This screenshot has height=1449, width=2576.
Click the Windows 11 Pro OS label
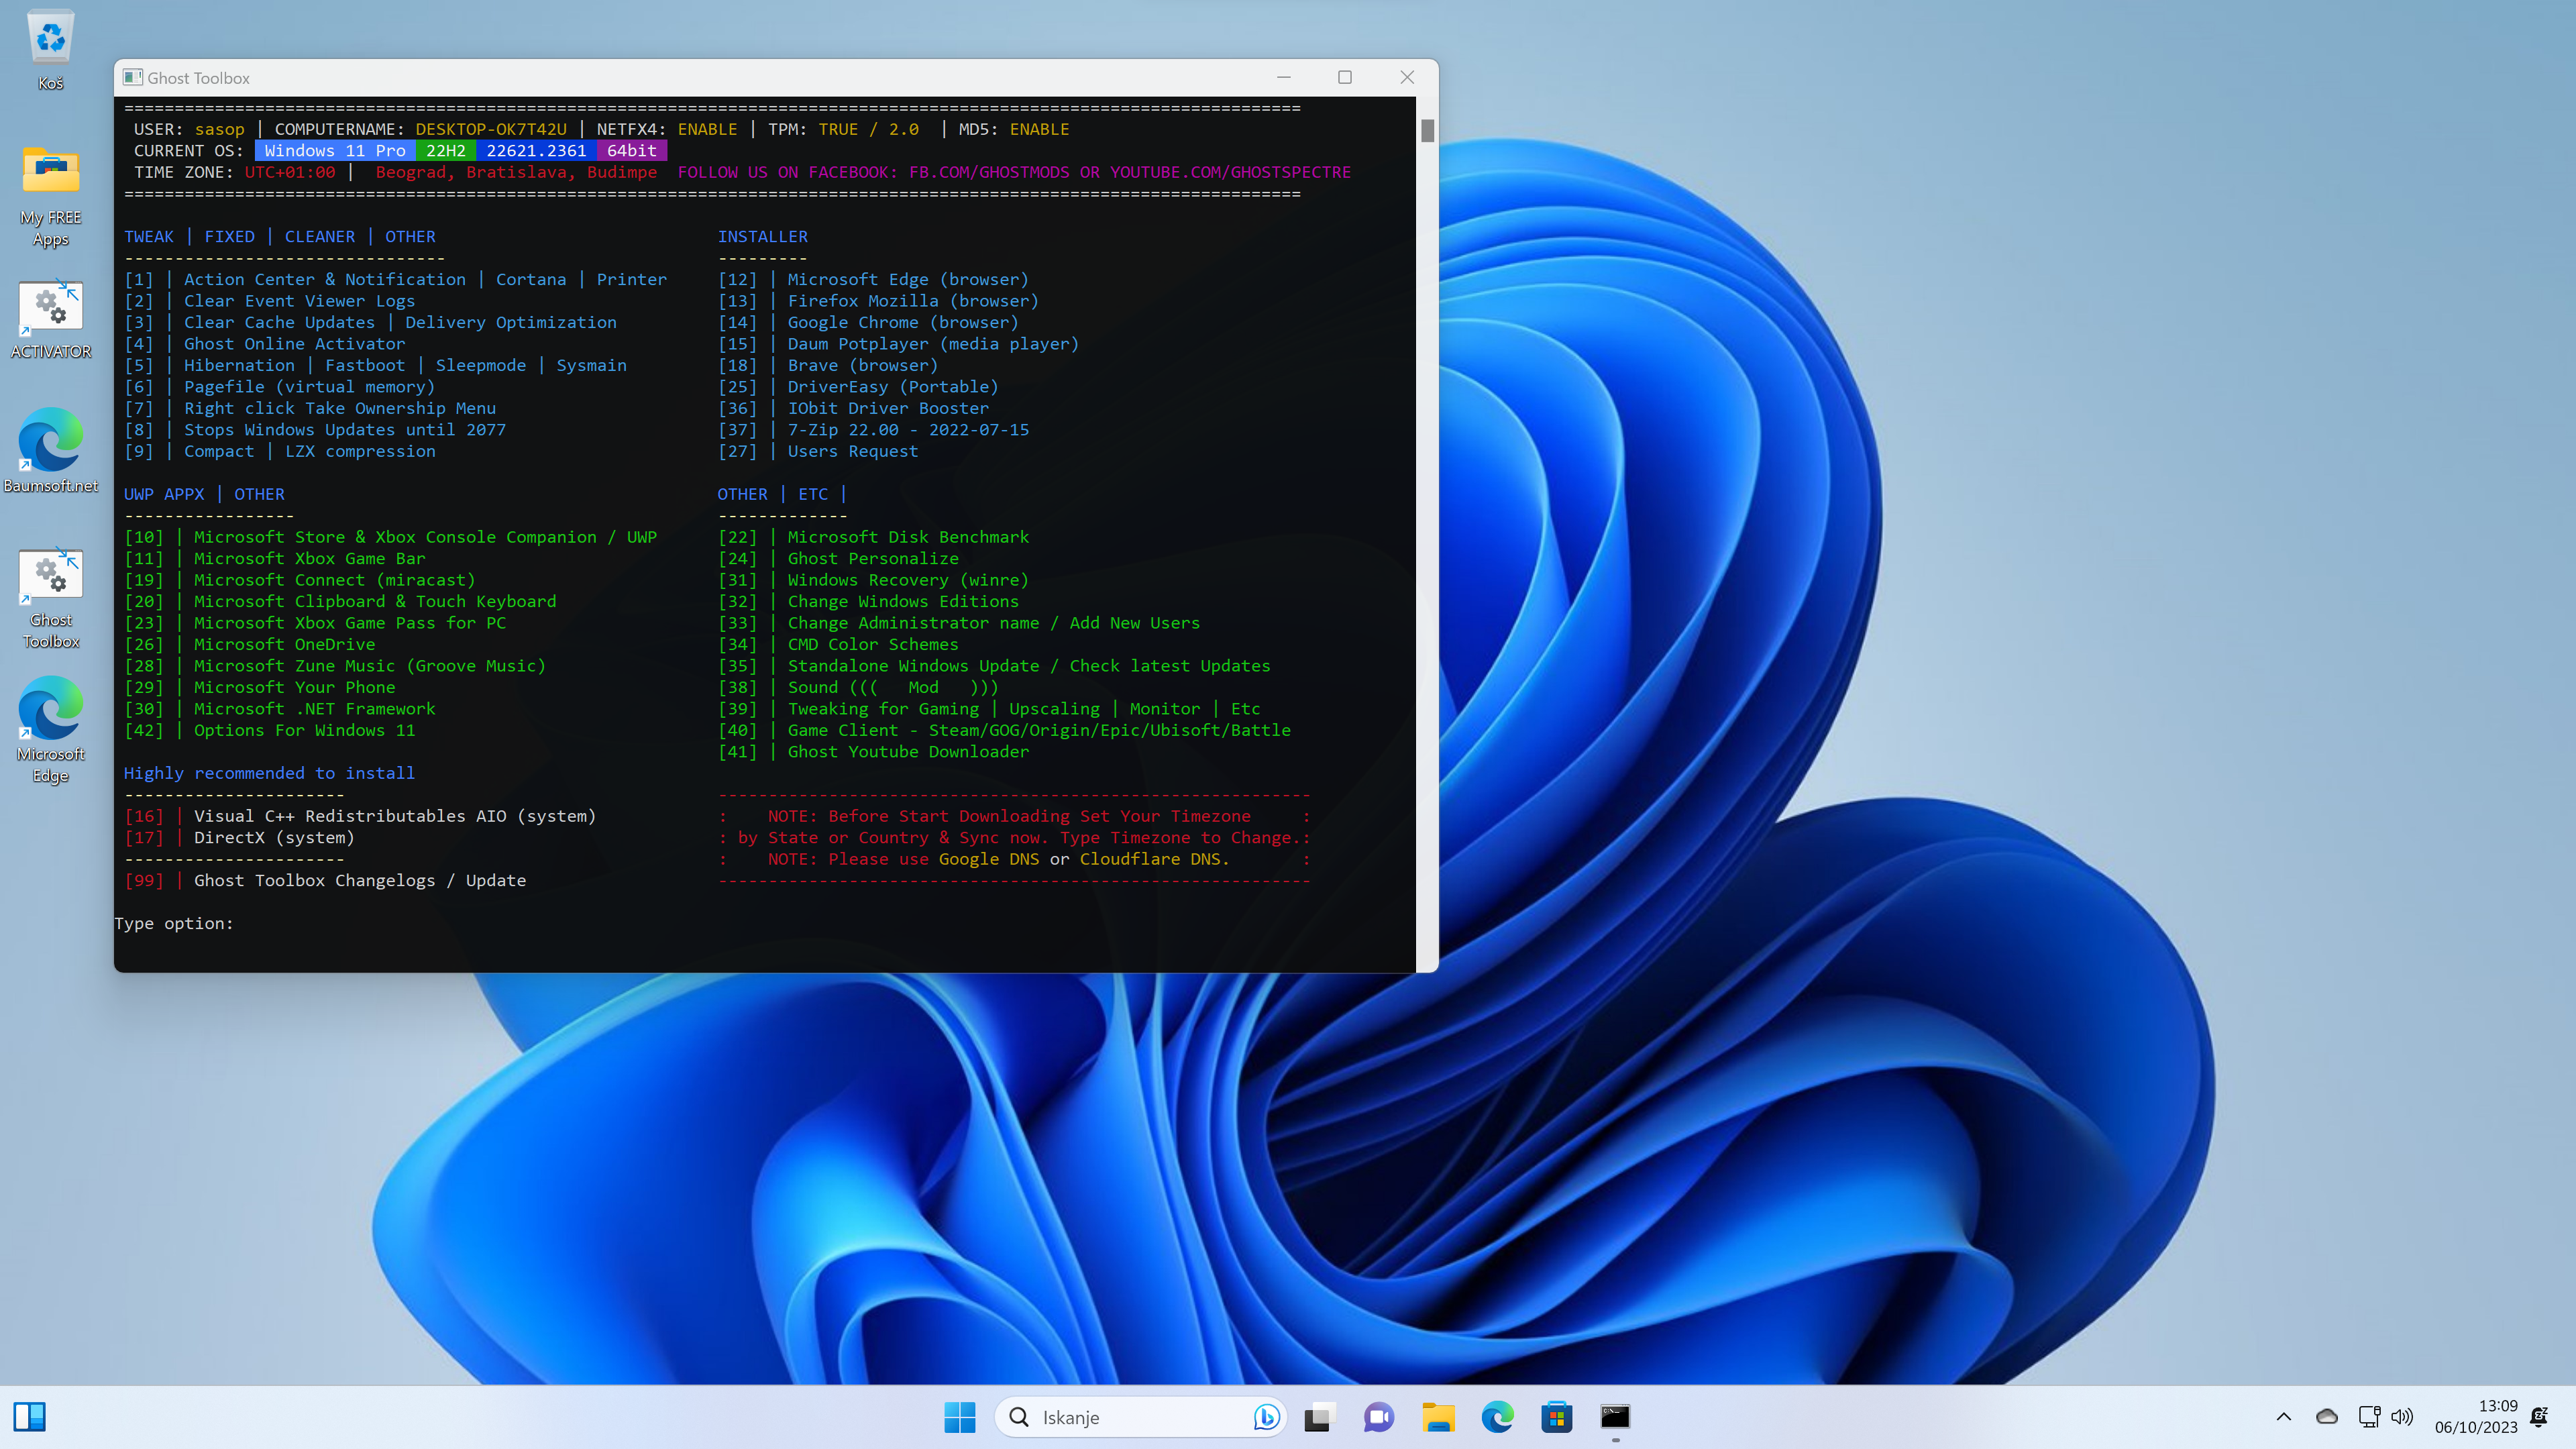coord(334,150)
